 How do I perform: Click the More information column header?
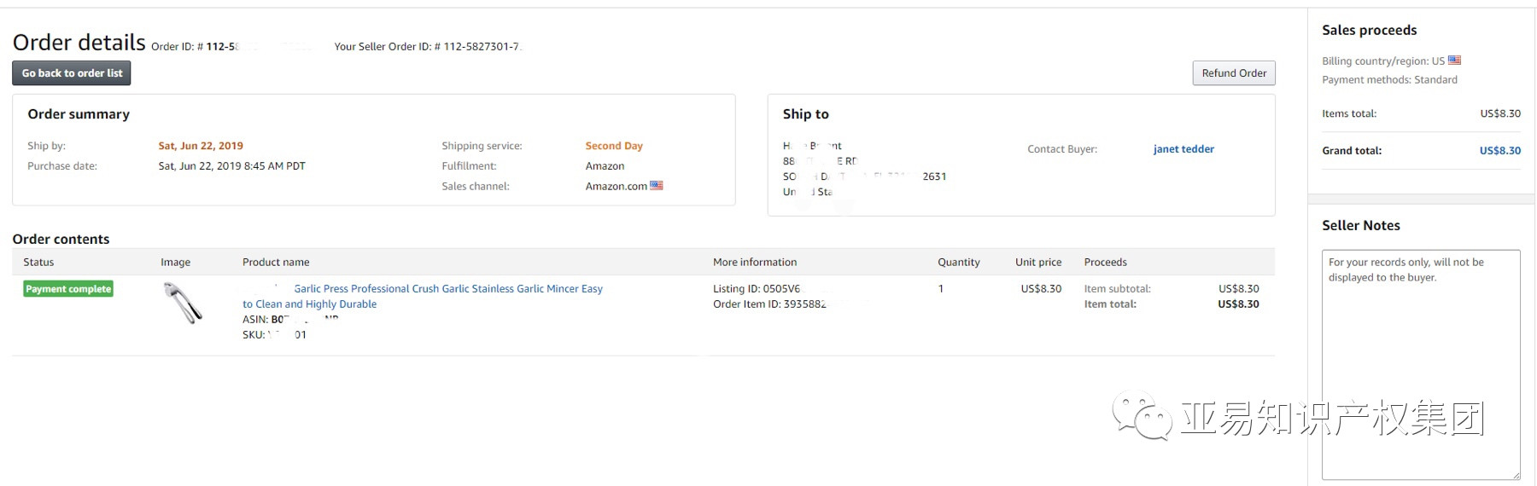click(755, 263)
